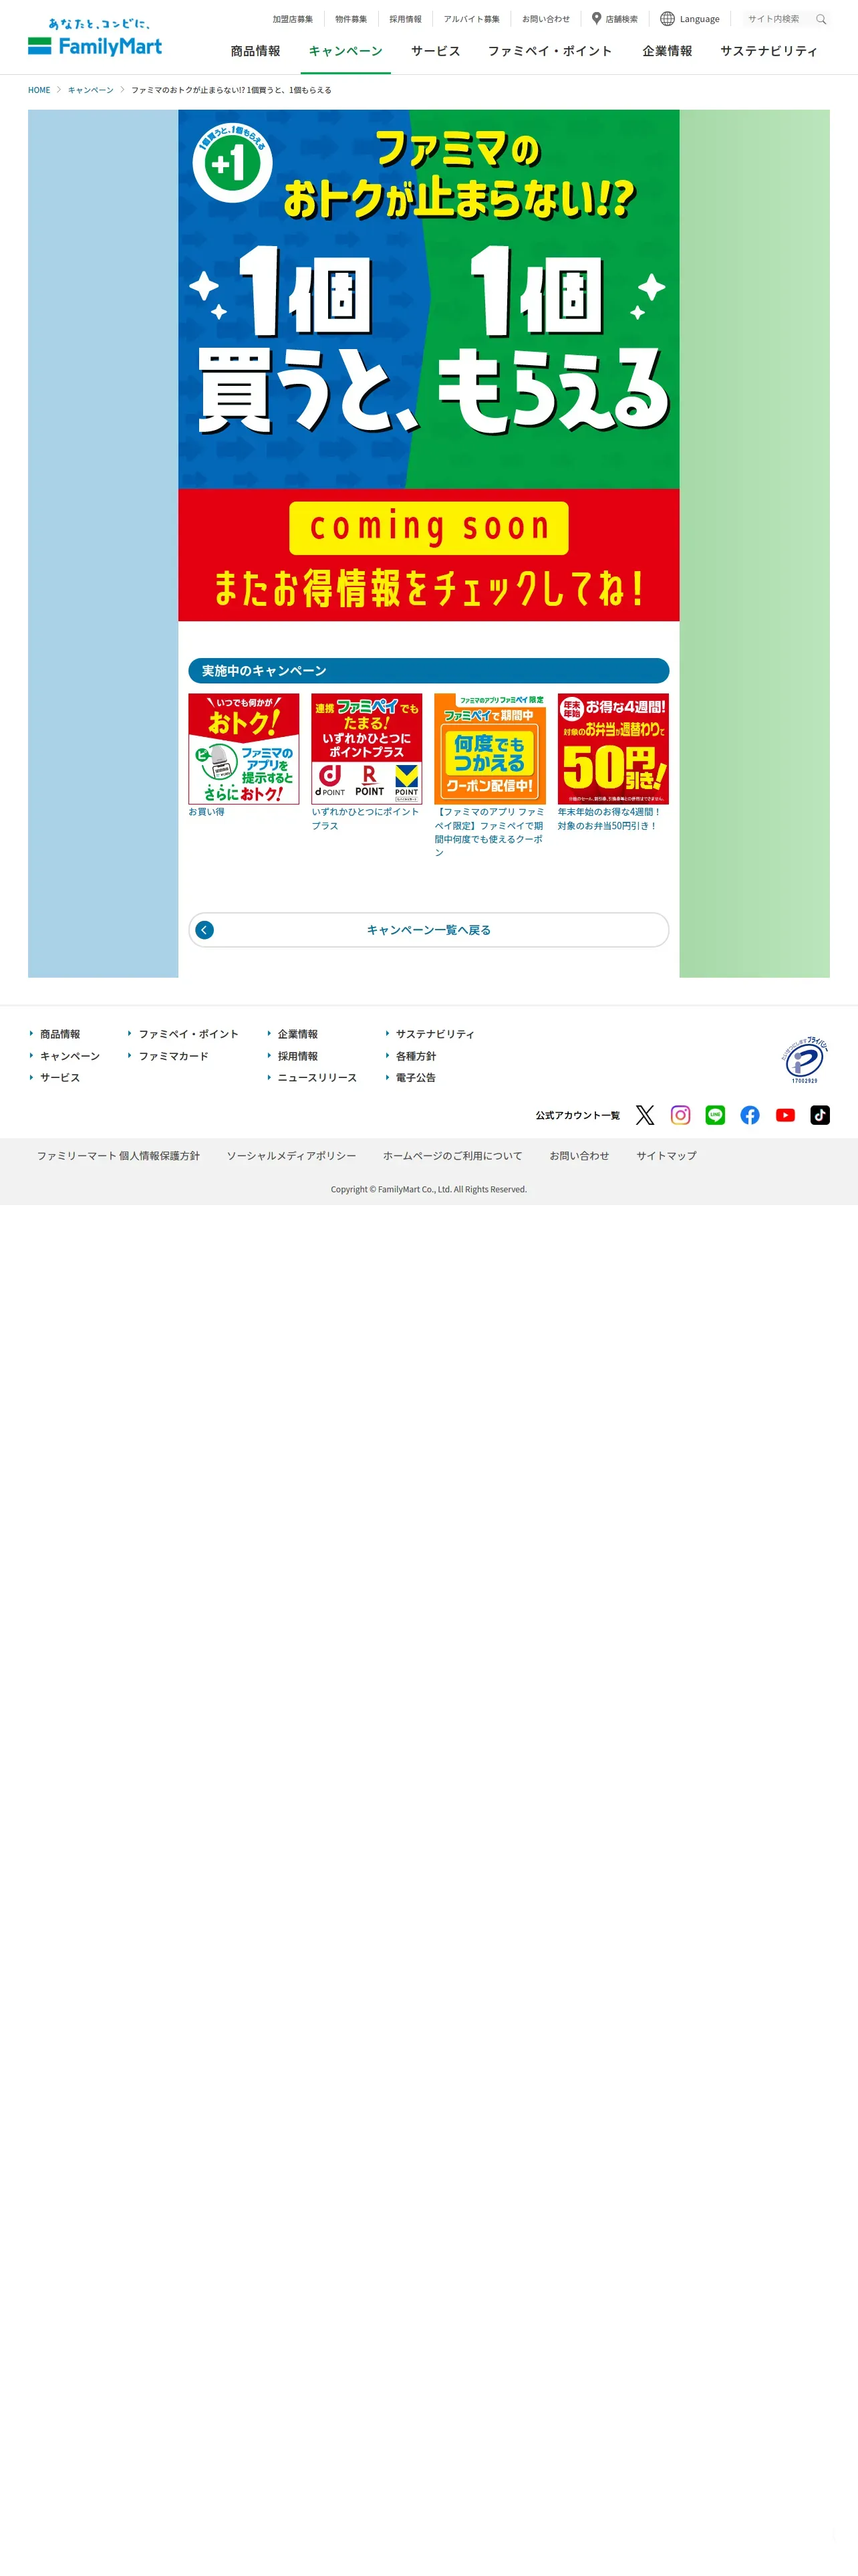Click キャンペーン一覧へ戻る button
The width and height of the screenshot is (858, 2576).
tap(428, 930)
